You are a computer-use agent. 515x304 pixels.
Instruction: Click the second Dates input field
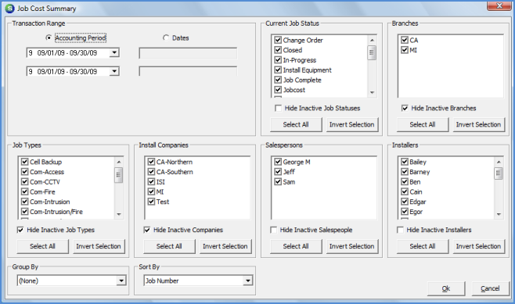pyautogui.click(x=188, y=71)
